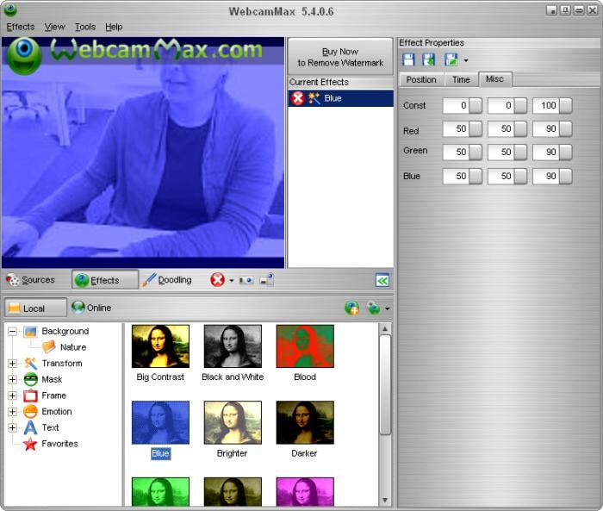Viewport: 603px width, 511px height.
Task: Open the Effects menu
Action: pos(21,27)
